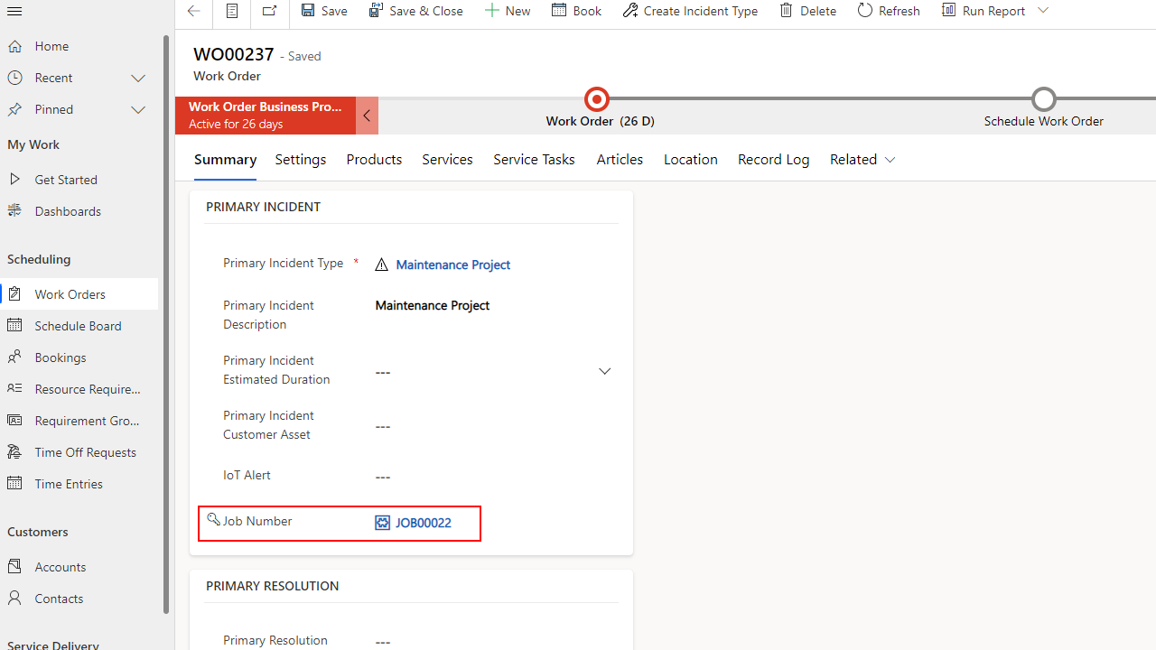Switch to the Services tab
Image resolution: width=1156 pixels, height=650 pixels.
447,160
